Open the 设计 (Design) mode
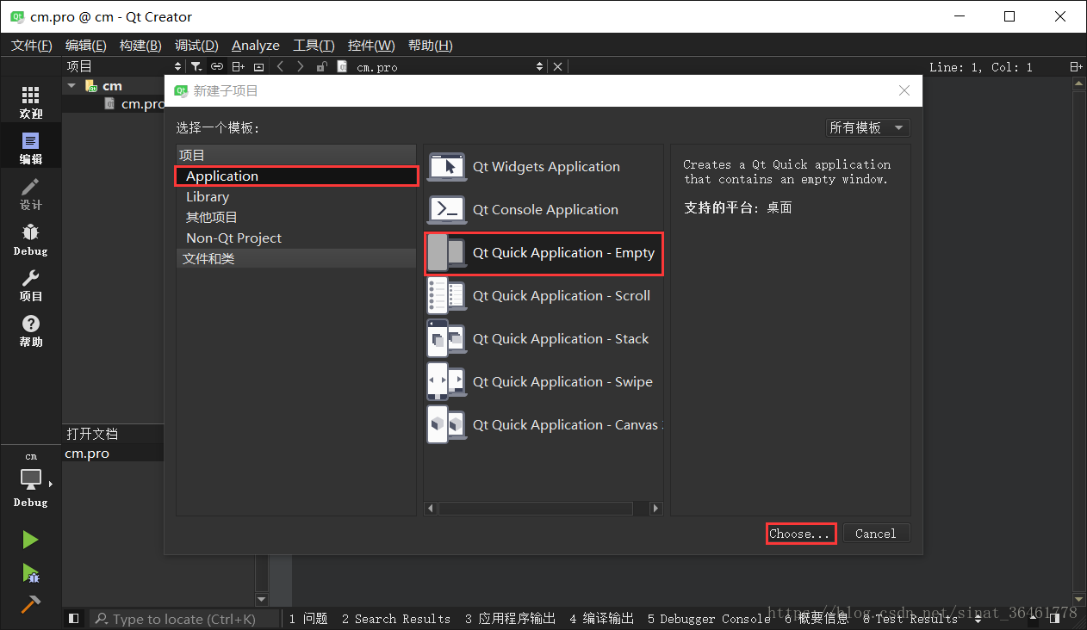The width and height of the screenshot is (1087, 630). [31, 194]
